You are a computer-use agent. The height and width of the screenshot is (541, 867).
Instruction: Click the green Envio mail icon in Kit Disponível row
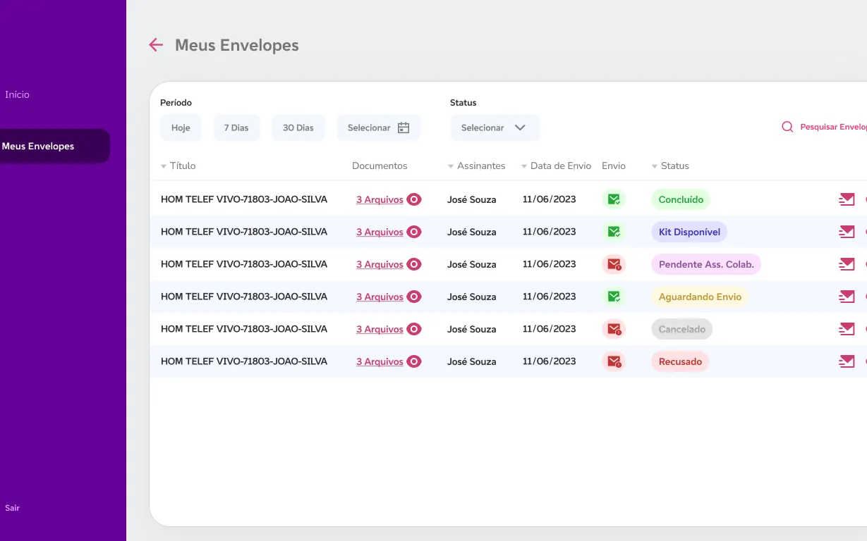614,232
